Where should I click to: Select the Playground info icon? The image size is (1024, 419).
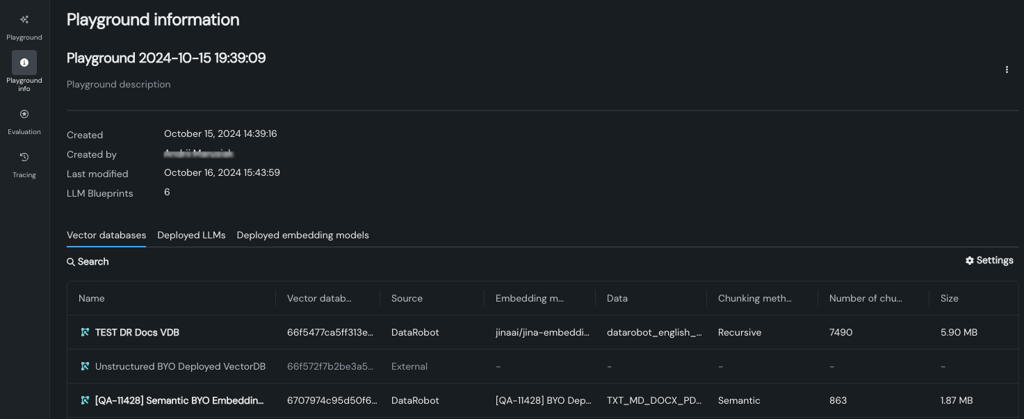[x=24, y=63]
